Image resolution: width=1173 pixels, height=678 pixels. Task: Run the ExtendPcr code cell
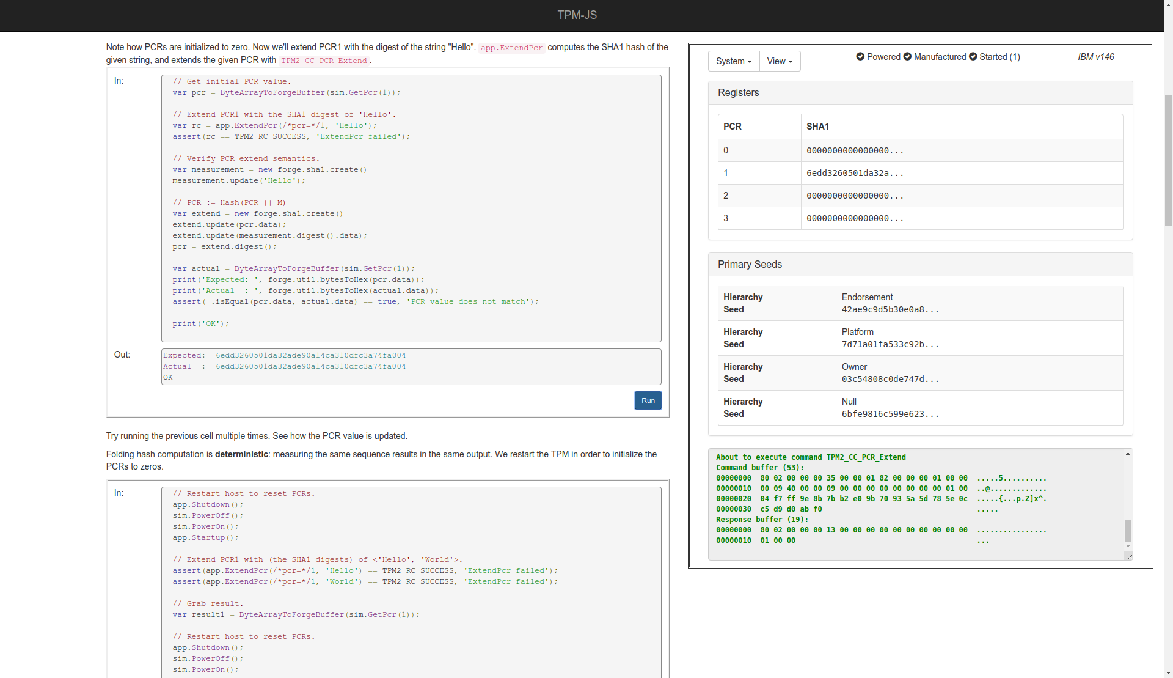pyautogui.click(x=648, y=400)
